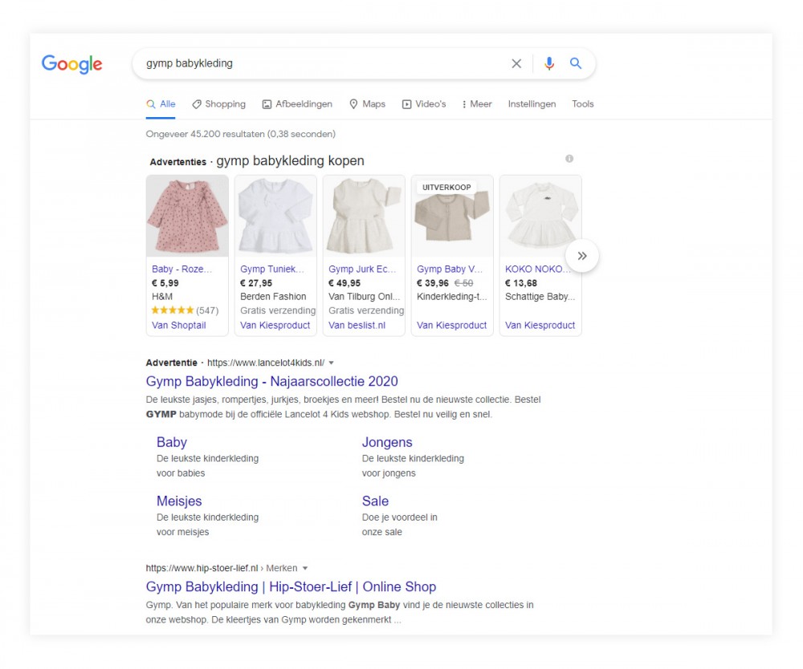
Task: Click the seller name 'Berden Fashion'
Action: (x=273, y=297)
